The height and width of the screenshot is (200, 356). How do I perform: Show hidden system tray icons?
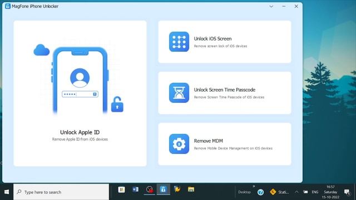pos(296,192)
